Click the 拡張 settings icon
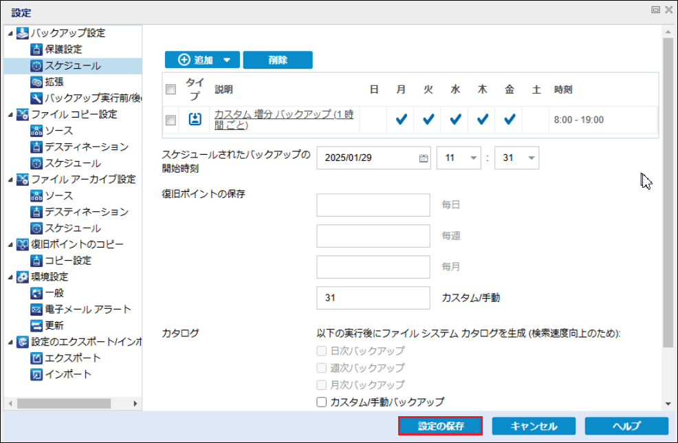The height and width of the screenshot is (443, 678). tap(37, 82)
